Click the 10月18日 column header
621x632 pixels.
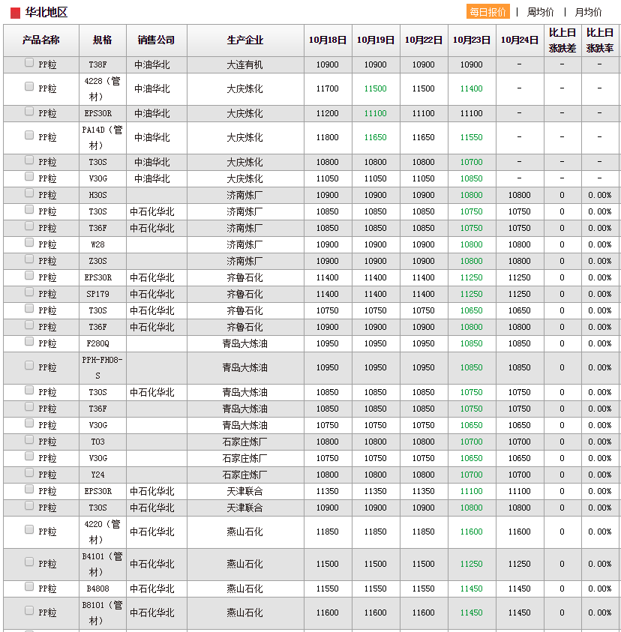tap(328, 40)
